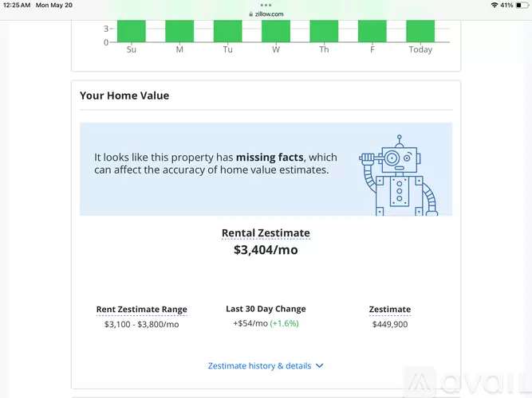The image size is (532, 398).
Task: Expand Zestimate history & details
Action: [259, 366]
